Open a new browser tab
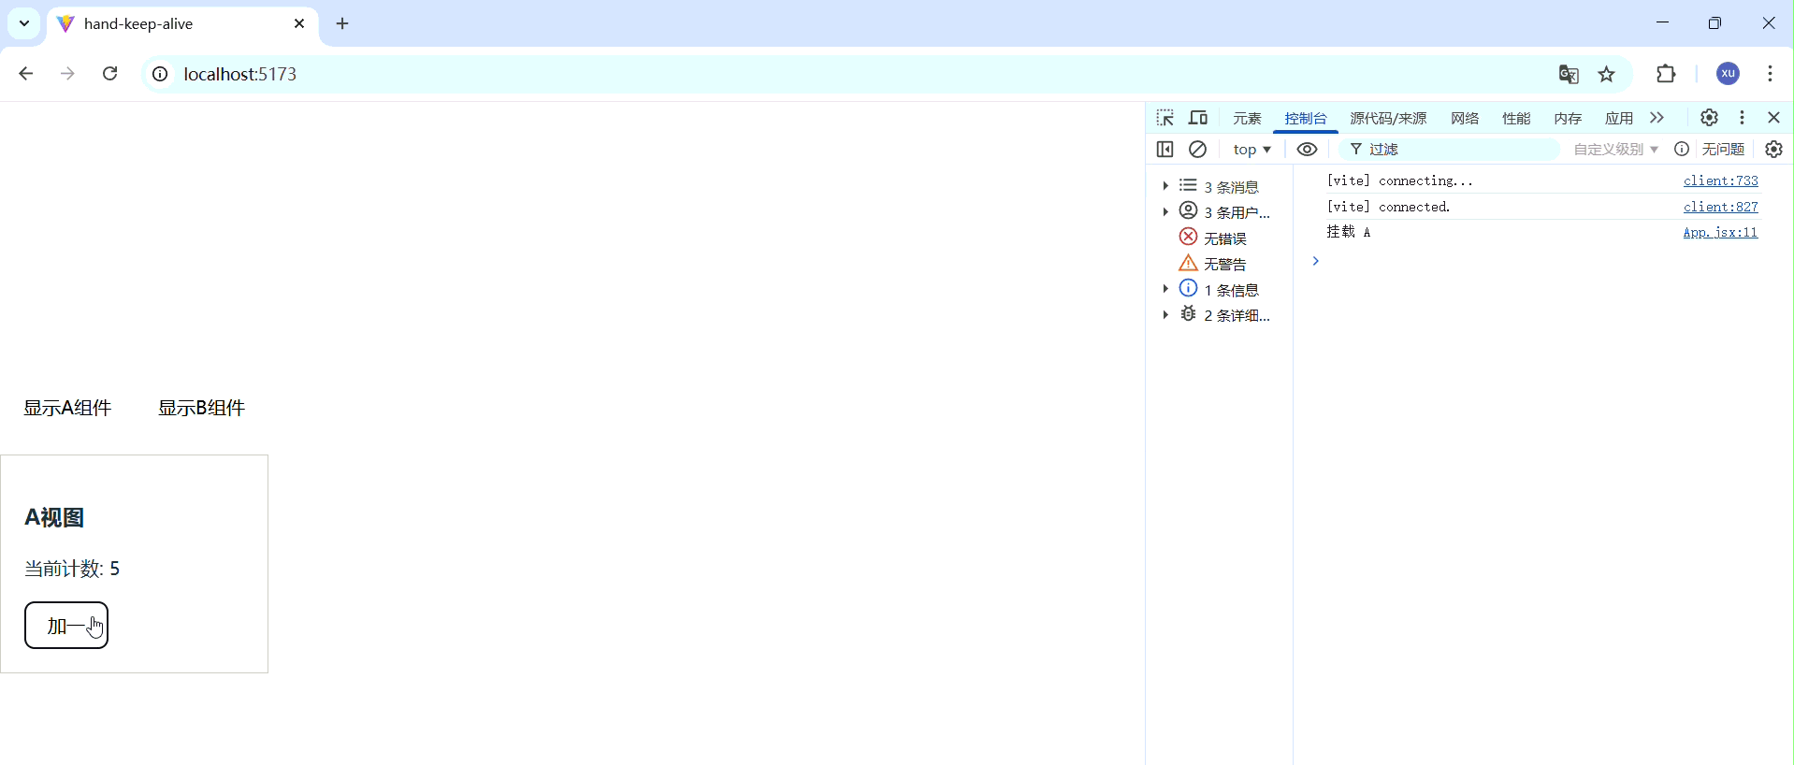This screenshot has height=765, width=1794. 342,23
